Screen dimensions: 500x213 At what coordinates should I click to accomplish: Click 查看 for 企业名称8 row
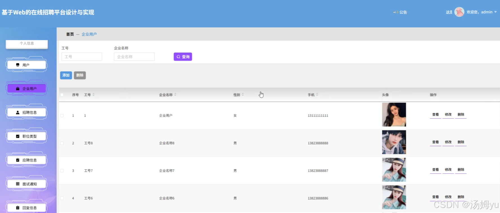tap(435, 142)
